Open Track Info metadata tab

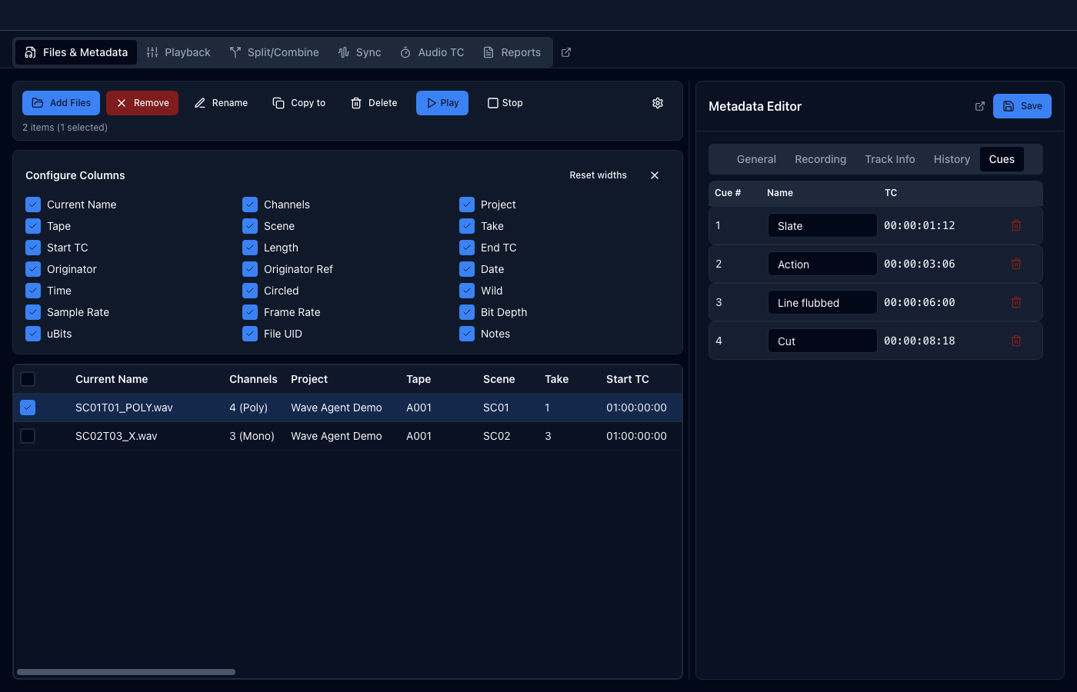pos(890,159)
